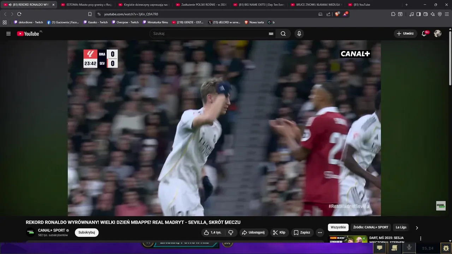Switch to the Kirgiskie dziewczyny tab
The image size is (452, 254).
[x=144, y=5]
